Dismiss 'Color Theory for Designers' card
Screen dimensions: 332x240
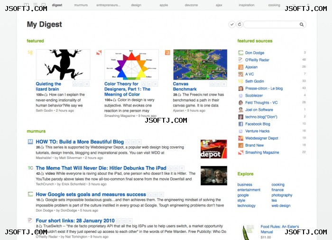point(156,84)
